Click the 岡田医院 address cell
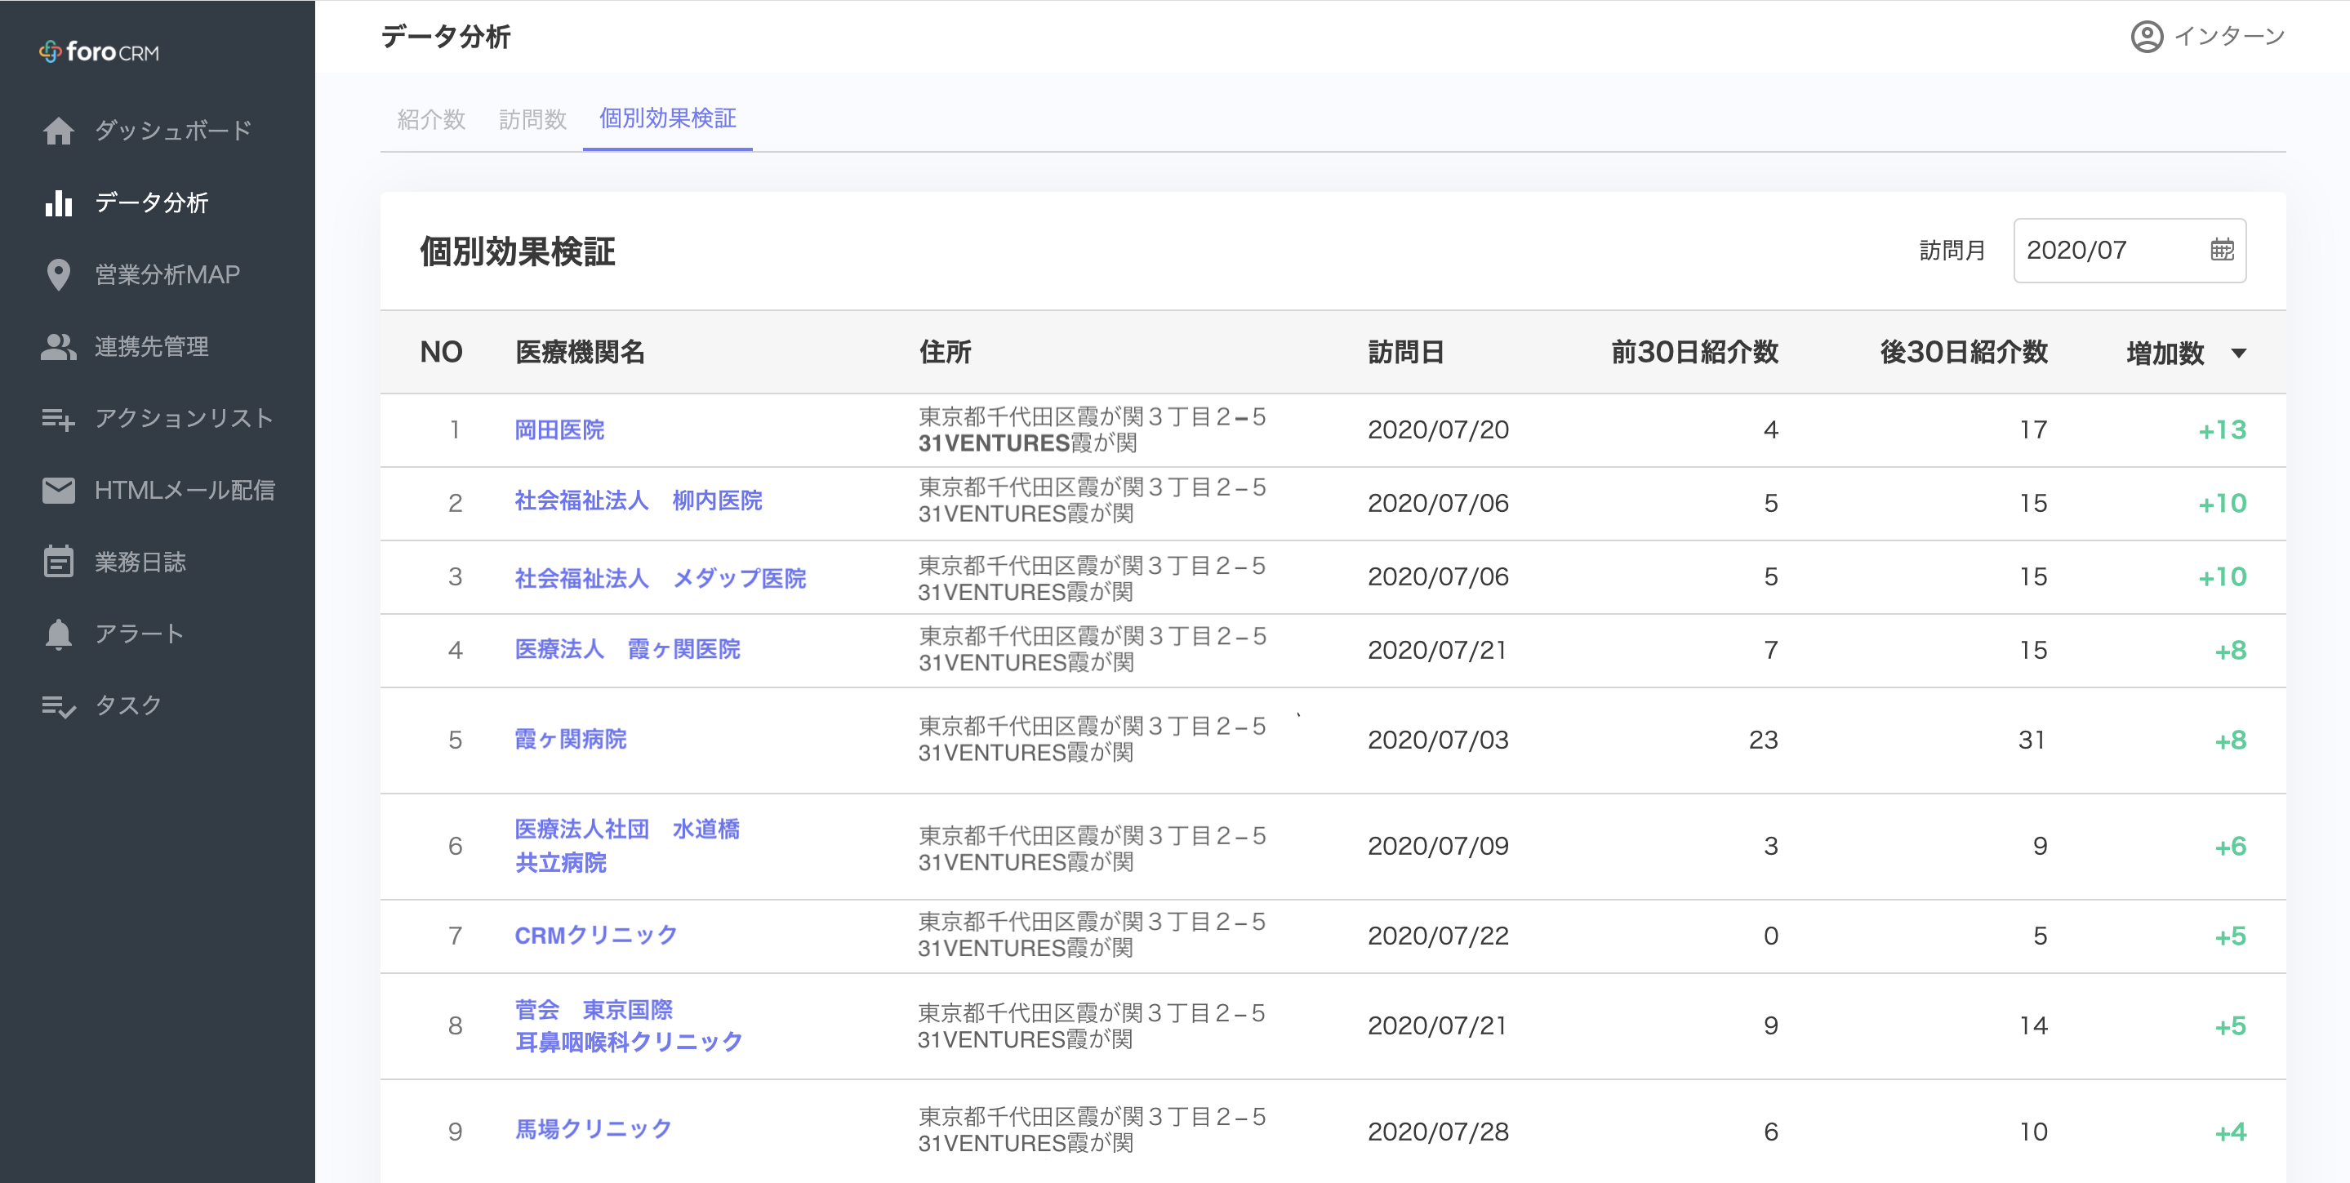The image size is (2350, 1183). tap(1092, 429)
